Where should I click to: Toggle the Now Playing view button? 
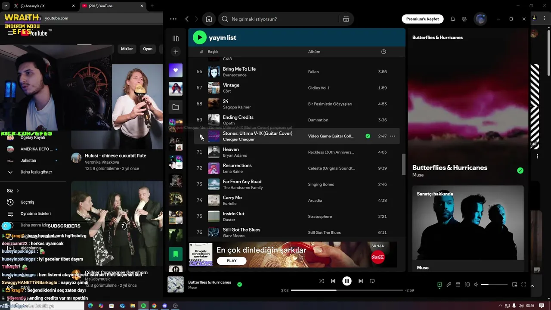point(440,285)
